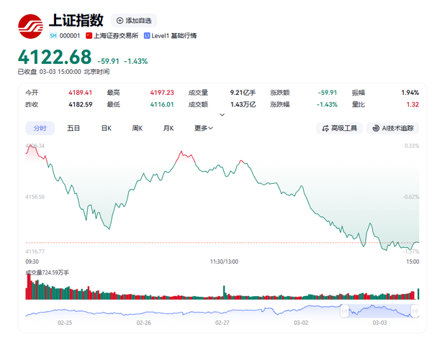
Task: Click the 09:30 time axis label
Action: click(32, 262)
